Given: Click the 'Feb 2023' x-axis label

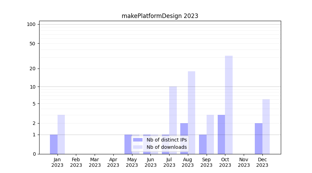Looking at the screenshot, I should 76,162.
